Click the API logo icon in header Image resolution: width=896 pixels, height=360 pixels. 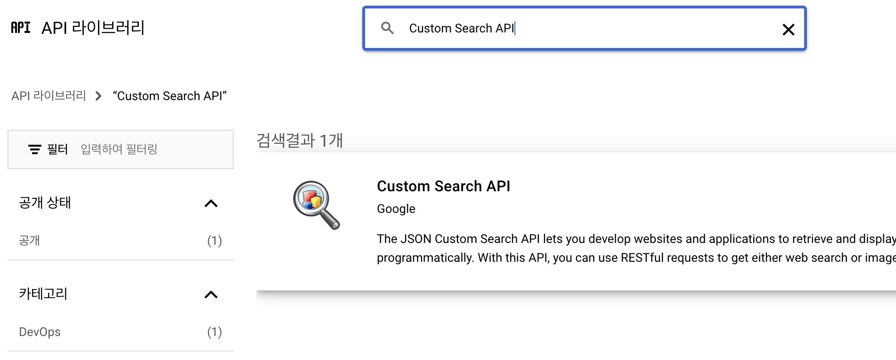coord(21,28)
